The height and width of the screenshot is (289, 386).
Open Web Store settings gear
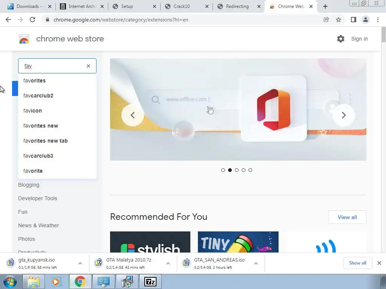coord(341,39)
